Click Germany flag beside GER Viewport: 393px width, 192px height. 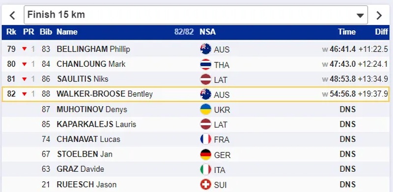[205, 154]
